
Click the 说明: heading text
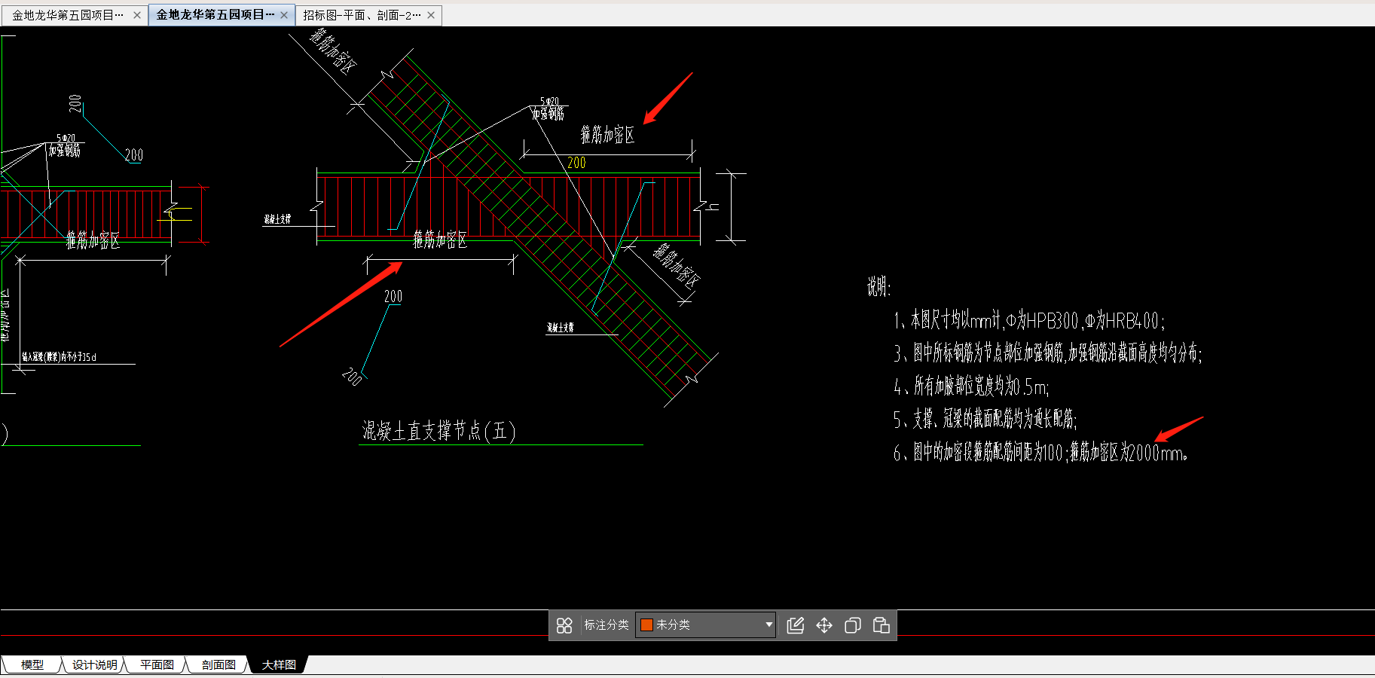tap(878, 287)
